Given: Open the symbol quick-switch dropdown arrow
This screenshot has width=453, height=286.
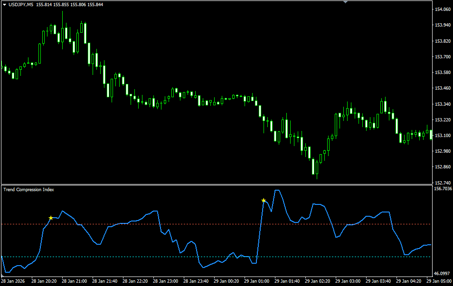Looking at the screenshot, I should 4,4.
